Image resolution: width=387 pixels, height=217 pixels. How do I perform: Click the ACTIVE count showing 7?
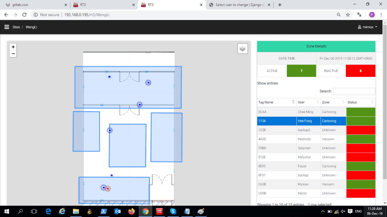pos(301,71)
